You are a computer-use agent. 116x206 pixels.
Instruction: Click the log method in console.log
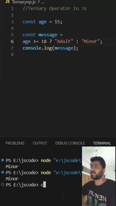(x=48, y=48)
